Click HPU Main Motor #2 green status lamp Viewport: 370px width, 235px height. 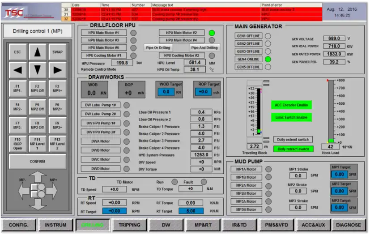(212, 33)
